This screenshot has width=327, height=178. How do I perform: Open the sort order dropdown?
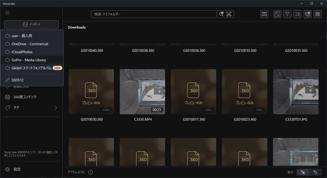(x=297, y=14)
